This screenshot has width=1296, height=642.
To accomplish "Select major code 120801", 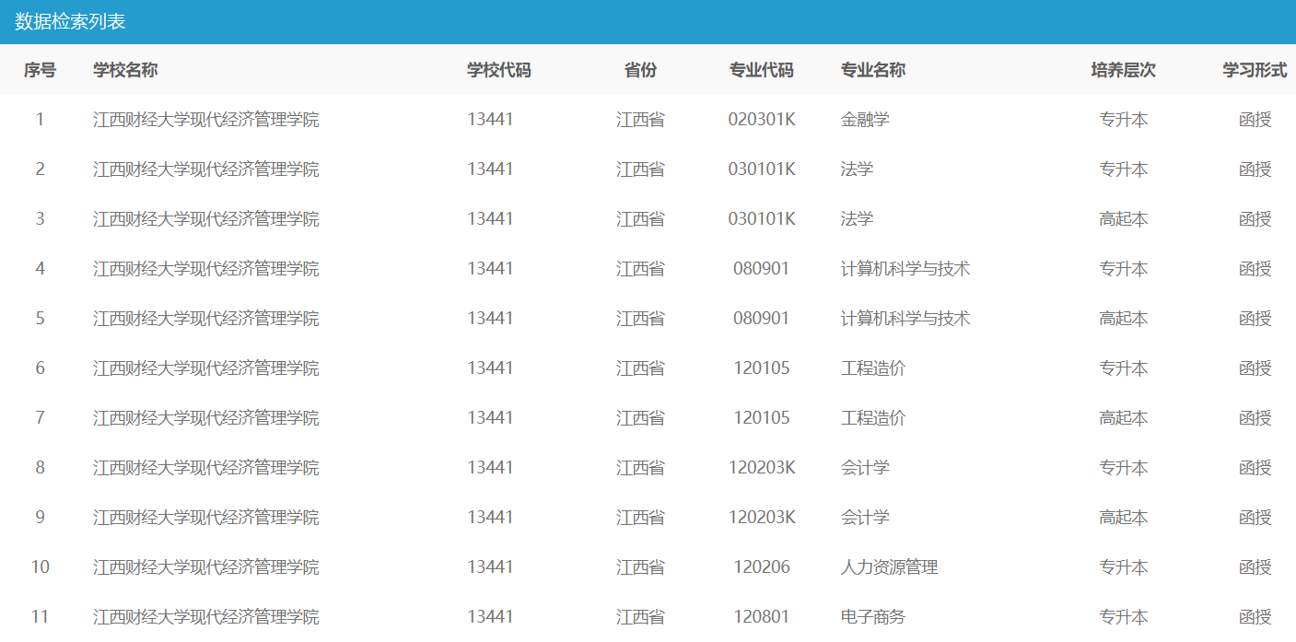I will [x=762, y=617].
